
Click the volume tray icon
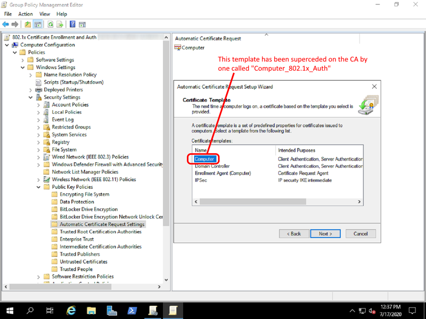[x=372, y=311]
